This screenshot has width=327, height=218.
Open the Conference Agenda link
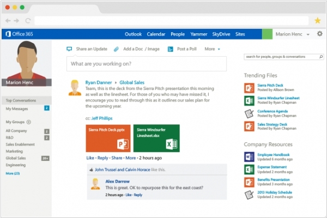272,111
